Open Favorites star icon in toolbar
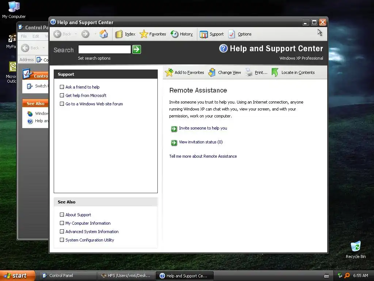The image size is (374, 281). 144,34
